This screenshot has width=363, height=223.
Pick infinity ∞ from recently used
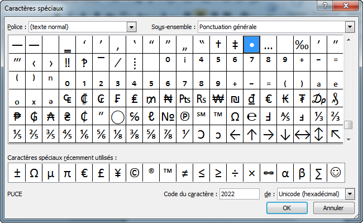[268, 173]
